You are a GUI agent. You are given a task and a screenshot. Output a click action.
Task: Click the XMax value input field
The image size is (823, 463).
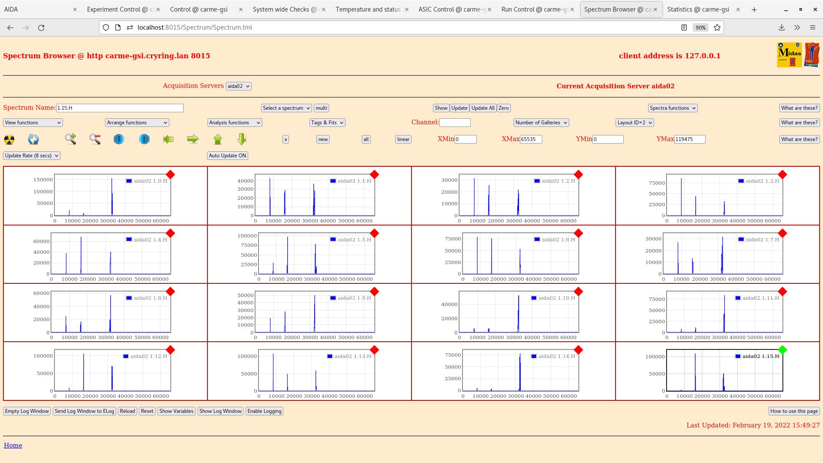tap(531, 139)
